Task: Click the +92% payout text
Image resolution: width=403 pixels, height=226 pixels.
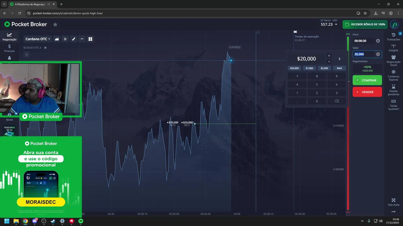Action: tap(367, 67)
